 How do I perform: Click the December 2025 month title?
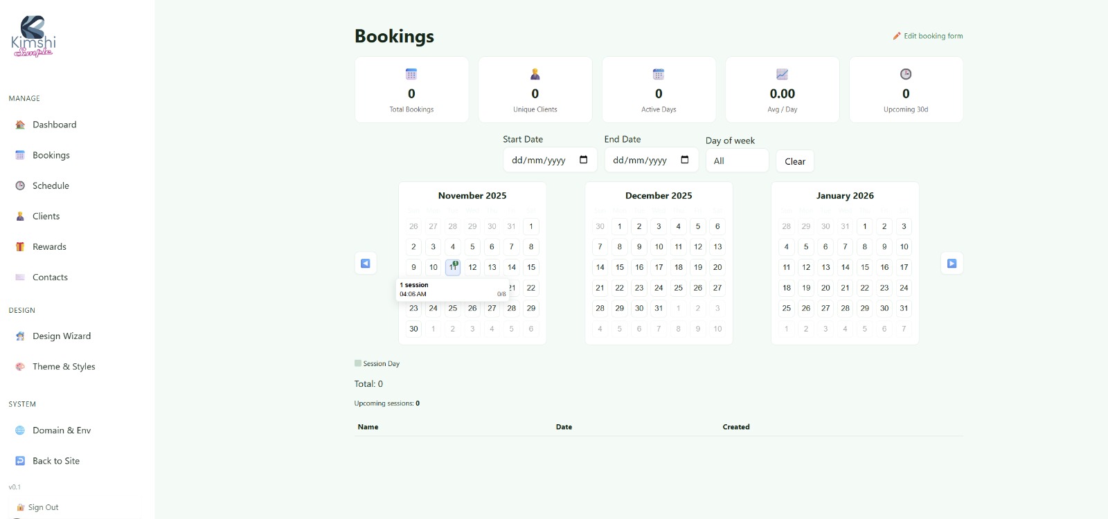tap(659, 196)
